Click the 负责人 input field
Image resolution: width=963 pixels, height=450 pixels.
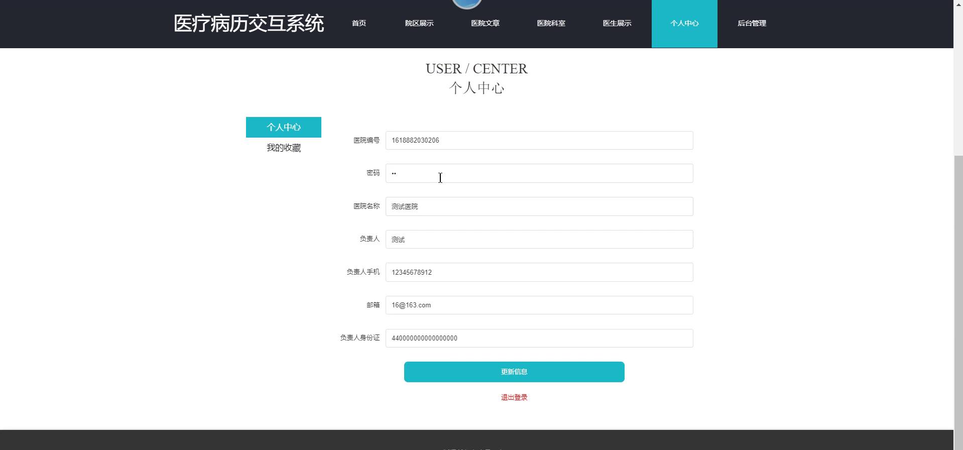tap(539, 240)
